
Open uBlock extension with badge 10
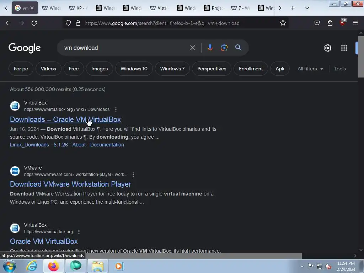(343, 22)
